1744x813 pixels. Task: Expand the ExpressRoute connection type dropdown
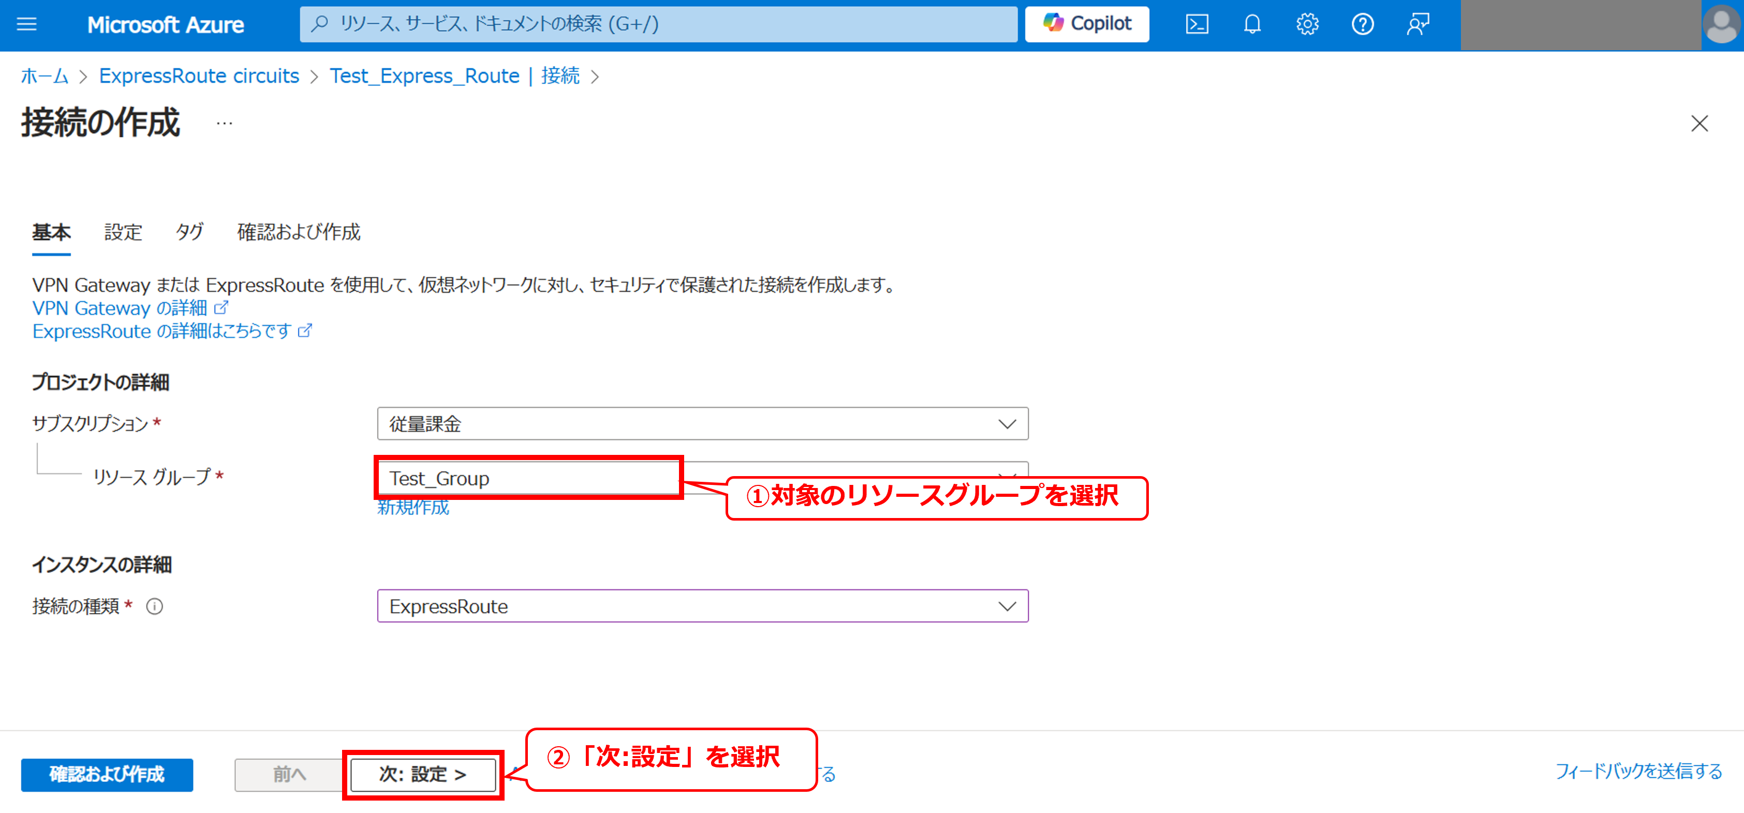pos(702,607)
